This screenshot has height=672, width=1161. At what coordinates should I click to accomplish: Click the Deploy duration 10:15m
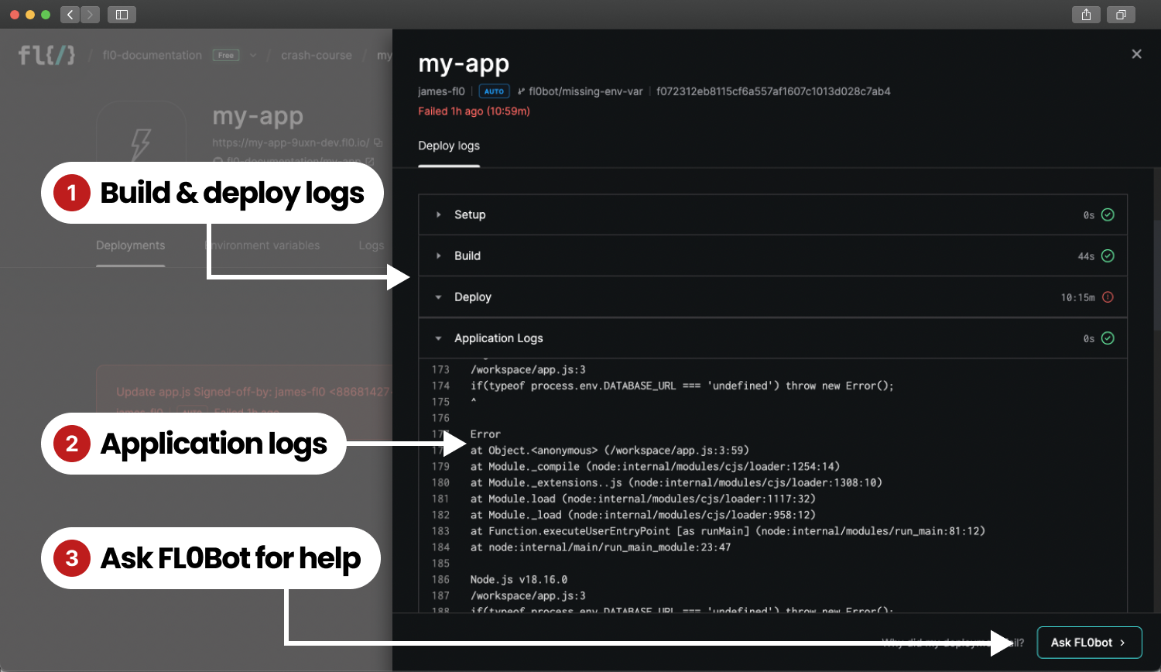point(1077,297)
